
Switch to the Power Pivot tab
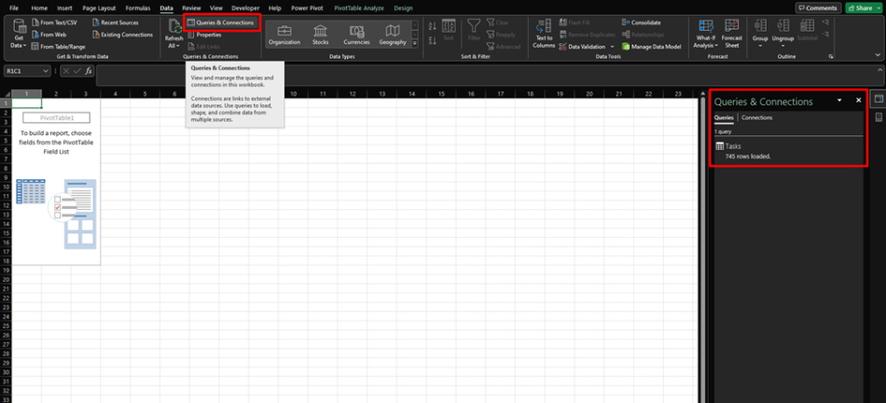pos(307,7)
